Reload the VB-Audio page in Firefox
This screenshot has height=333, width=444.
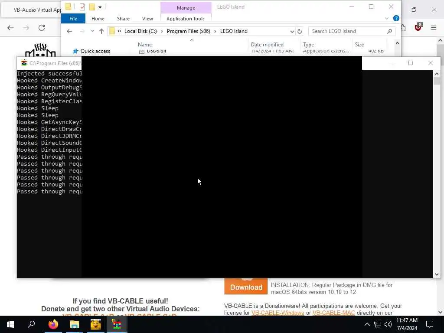[x=42, y=28]
